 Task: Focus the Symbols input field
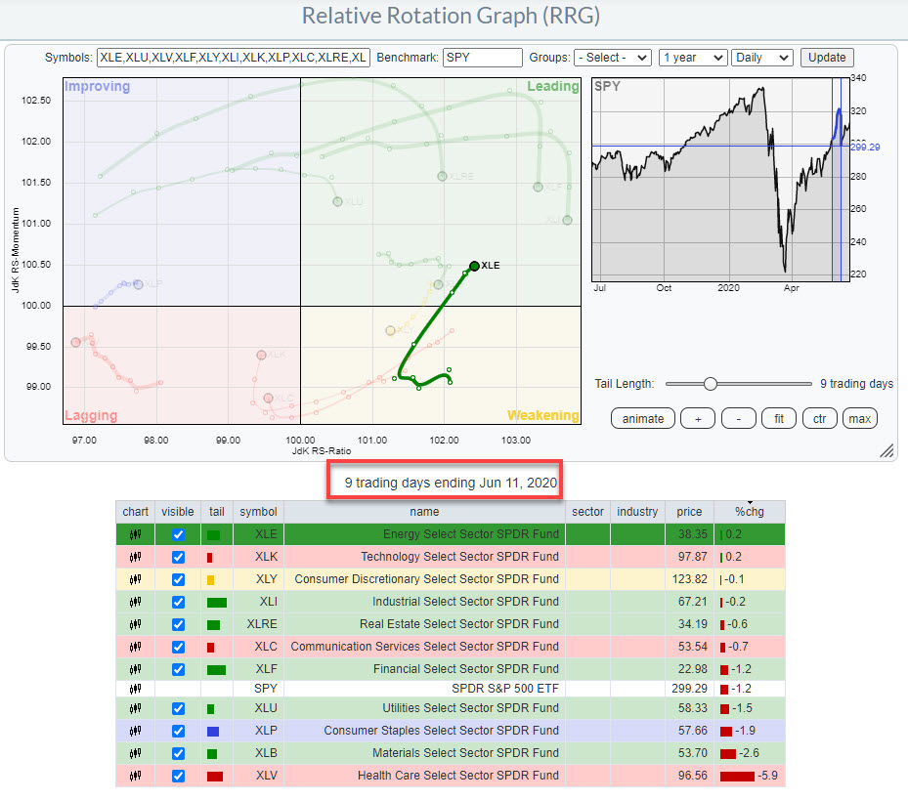point(234,58)
